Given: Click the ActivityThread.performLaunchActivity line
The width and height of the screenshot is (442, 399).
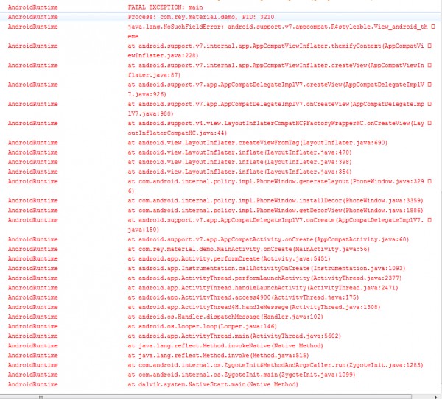Looking at the screenshot, I should coord(264,278).
